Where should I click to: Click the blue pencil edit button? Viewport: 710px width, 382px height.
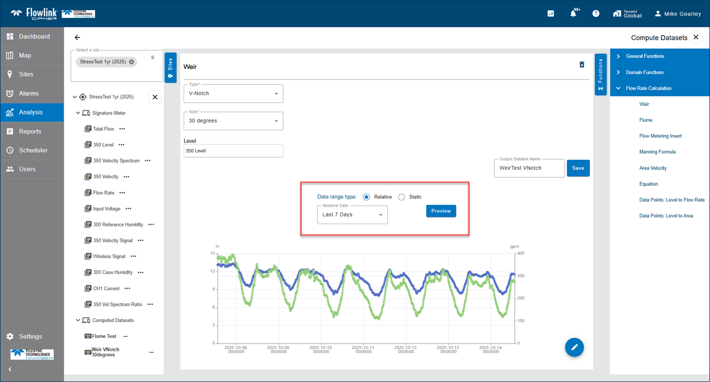pyautogui.click(x=574, y=347)
